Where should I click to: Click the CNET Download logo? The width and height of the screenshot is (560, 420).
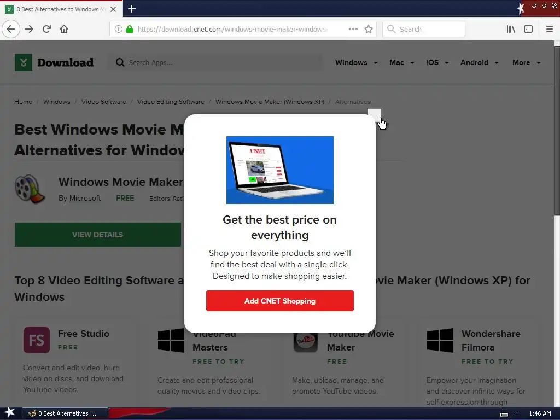click(54, 62)
